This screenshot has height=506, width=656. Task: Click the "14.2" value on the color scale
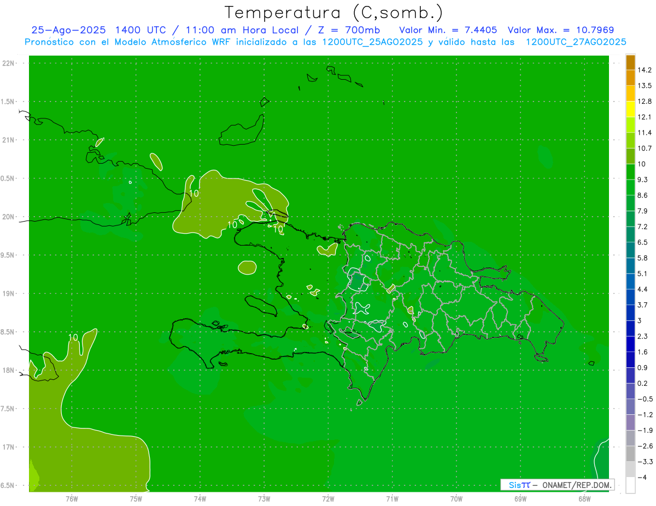click(645, 70)
